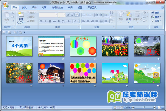
Task: Click the Find (查找) binoculars icon
Action: click(x=153, y=13)
